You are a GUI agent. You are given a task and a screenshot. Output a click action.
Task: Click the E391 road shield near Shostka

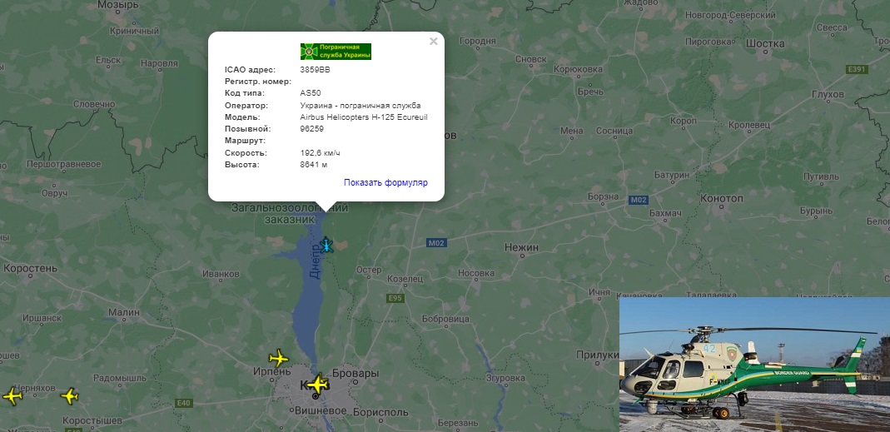[x=857, y=69]
